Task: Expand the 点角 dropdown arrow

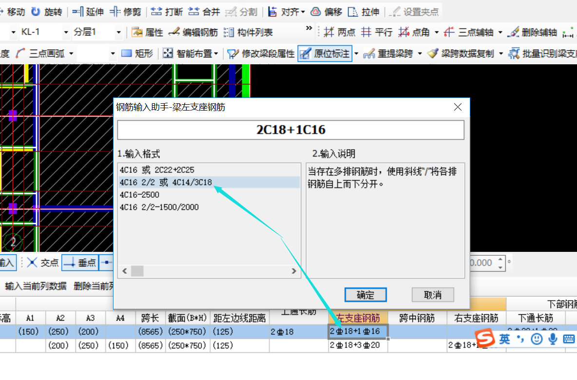Action: tap(437, 32)
